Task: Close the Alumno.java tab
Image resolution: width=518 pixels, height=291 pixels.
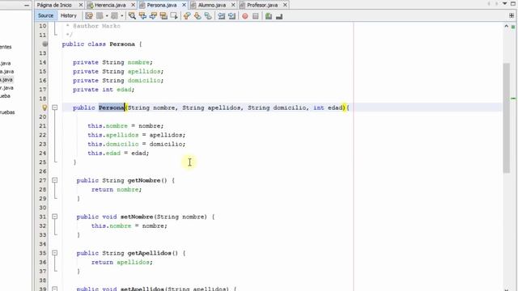Action: click(x=233, y=5)
